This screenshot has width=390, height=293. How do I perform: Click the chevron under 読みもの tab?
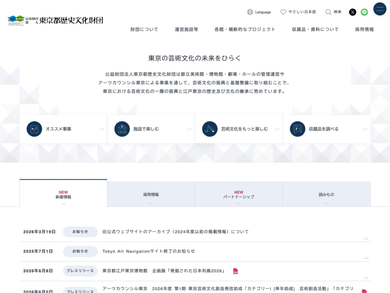click(326, 203)
